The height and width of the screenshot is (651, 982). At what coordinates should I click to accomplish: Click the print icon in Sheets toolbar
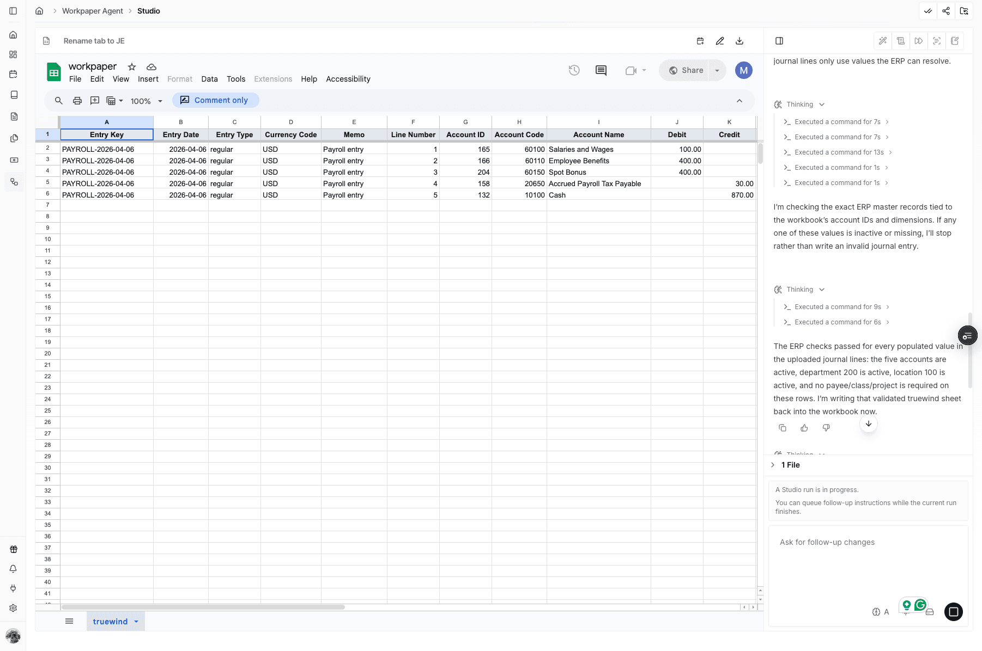(x=77, y=101)
